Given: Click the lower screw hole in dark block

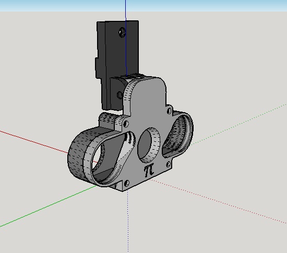Looking at the screenshot, I should 119,95.
